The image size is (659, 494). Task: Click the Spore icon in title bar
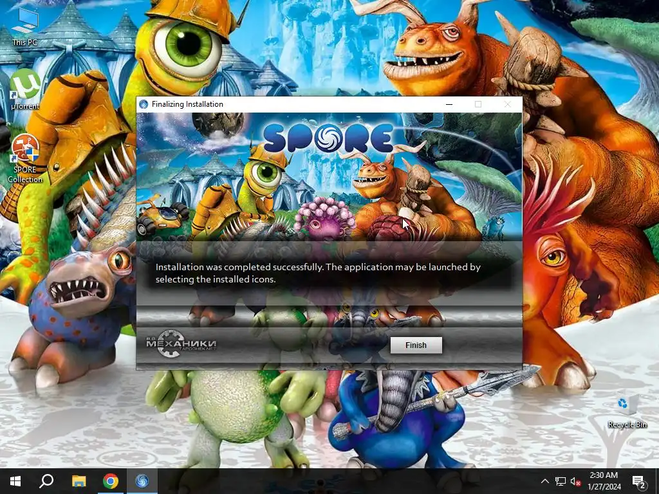pyautogui.click(x=144, y=104)
